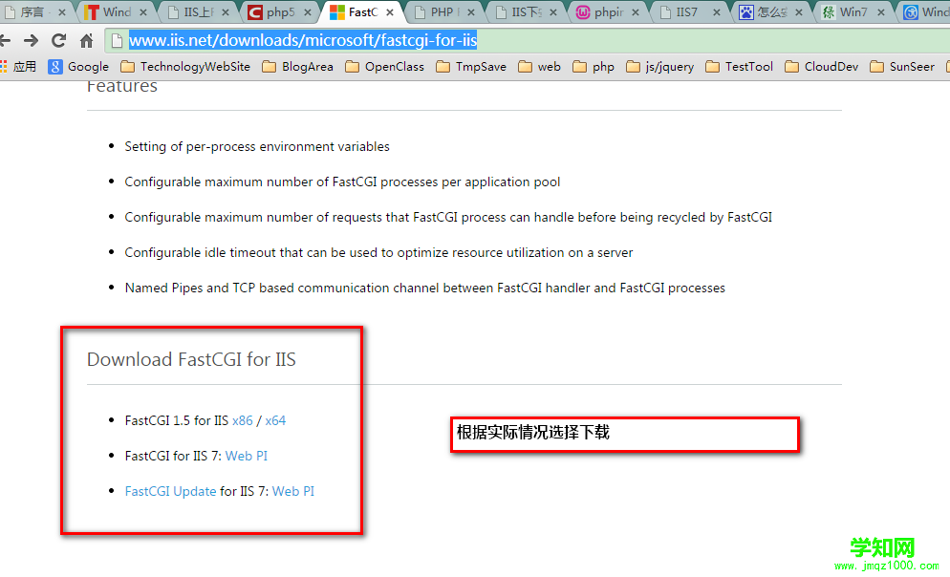Image resolution: width=950 pixels, height=577 pixels.
Task: Select text 'Setting of per-process environment variables'
Action: [257, 146]
